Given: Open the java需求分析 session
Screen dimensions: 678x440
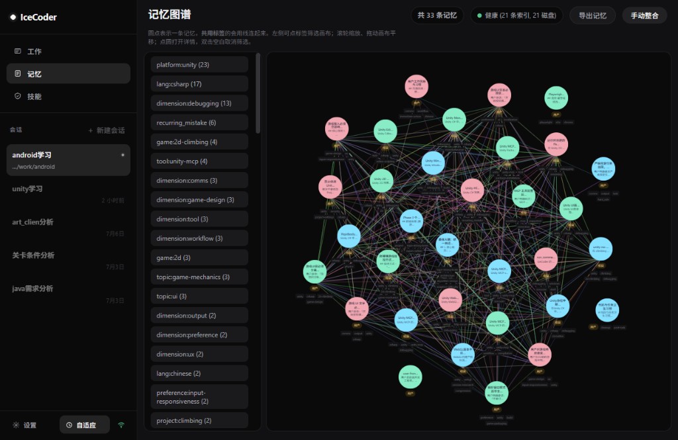Looking at the screenshot, I should point(68,294).
